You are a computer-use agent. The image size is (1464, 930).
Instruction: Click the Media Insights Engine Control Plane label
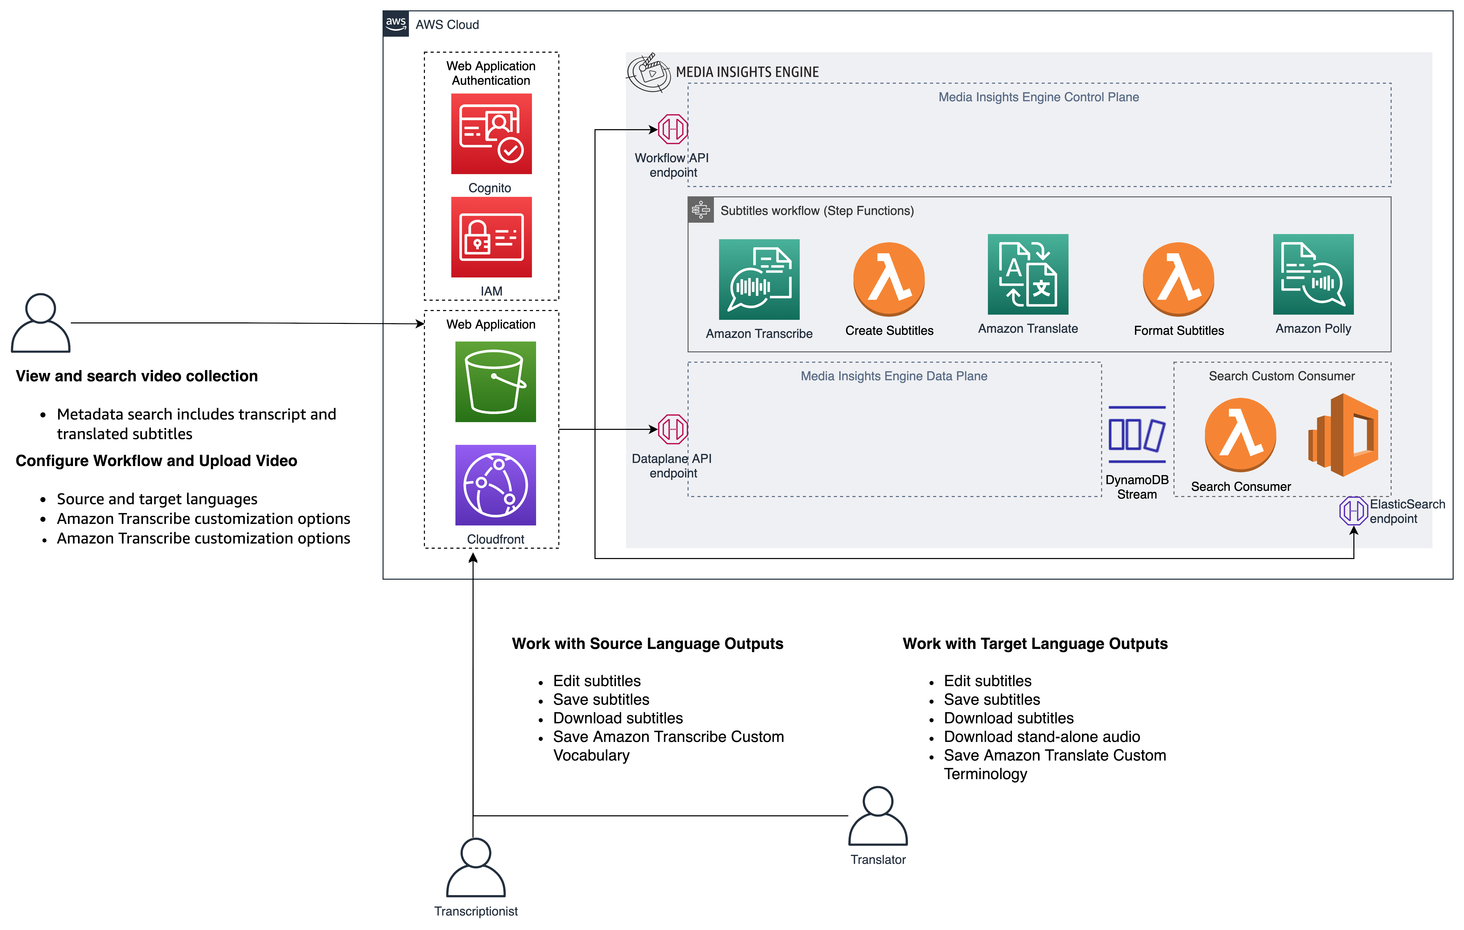point(1039,97)
